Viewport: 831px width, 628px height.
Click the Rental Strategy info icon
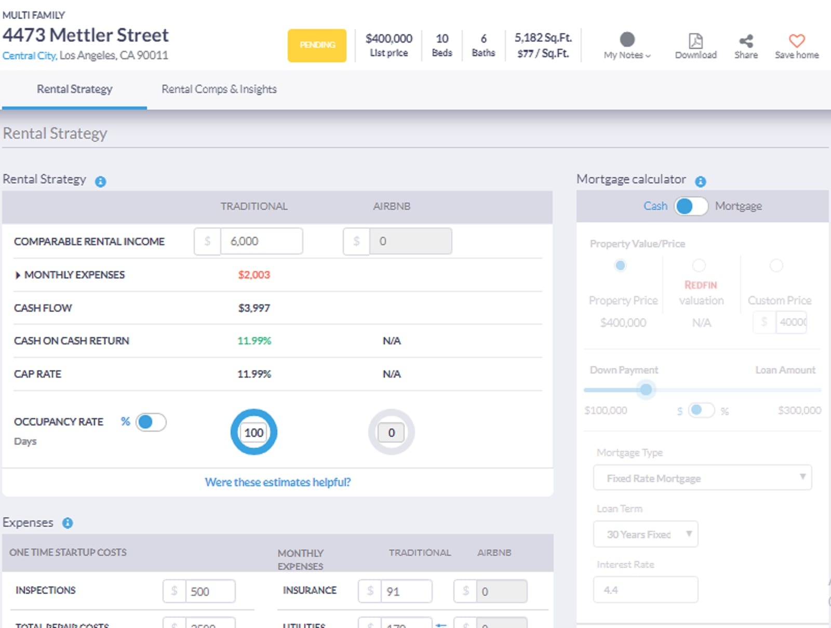[x=101, y=181]
